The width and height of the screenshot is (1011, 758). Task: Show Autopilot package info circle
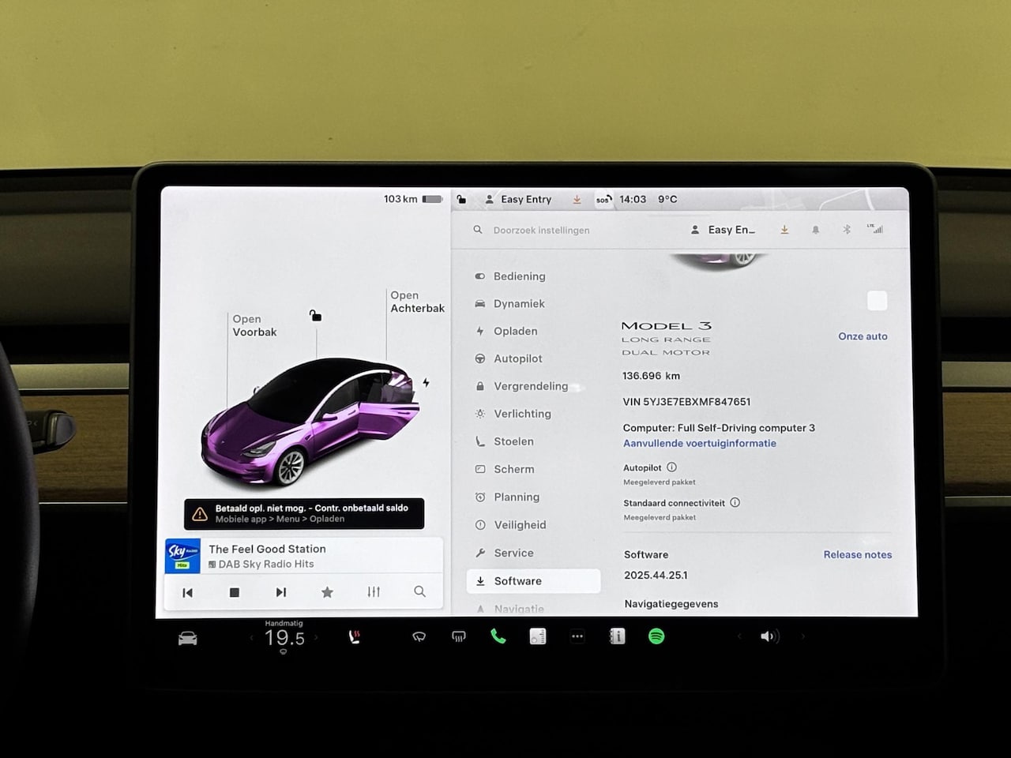671,467
